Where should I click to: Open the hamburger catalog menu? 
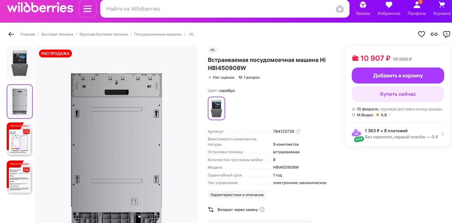87,9
